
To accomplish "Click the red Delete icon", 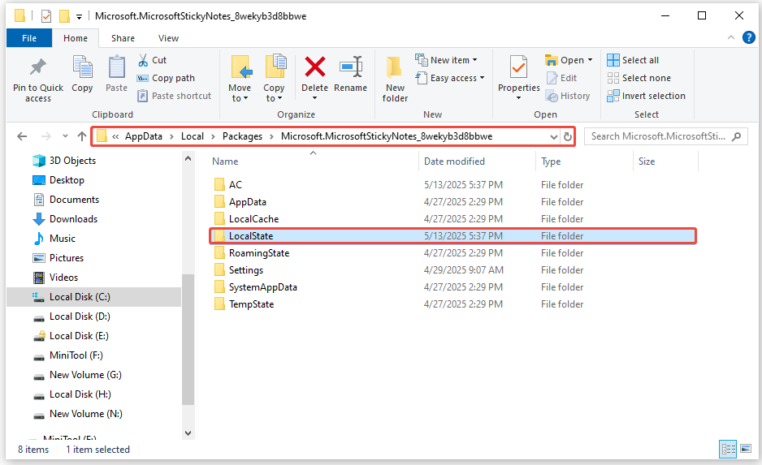I will [x=315, y=67].
